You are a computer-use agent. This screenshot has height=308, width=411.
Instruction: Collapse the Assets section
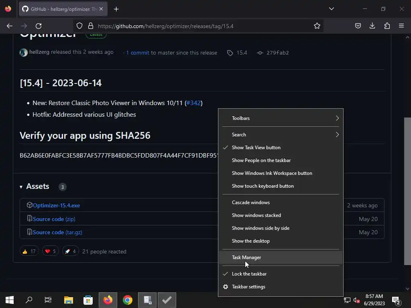(21, 187)
